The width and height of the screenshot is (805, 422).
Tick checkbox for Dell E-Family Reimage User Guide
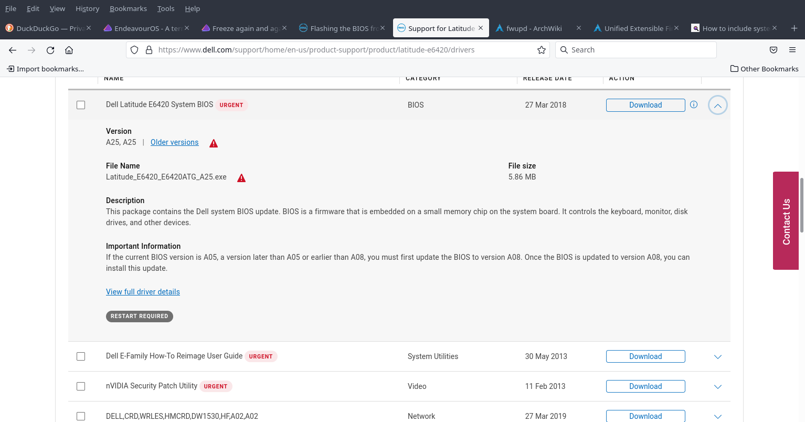(81, 356)
